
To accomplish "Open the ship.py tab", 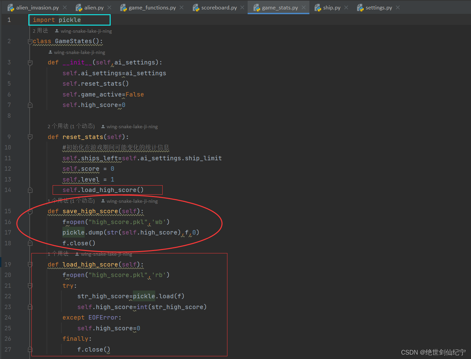I will [x=332, y=7].
